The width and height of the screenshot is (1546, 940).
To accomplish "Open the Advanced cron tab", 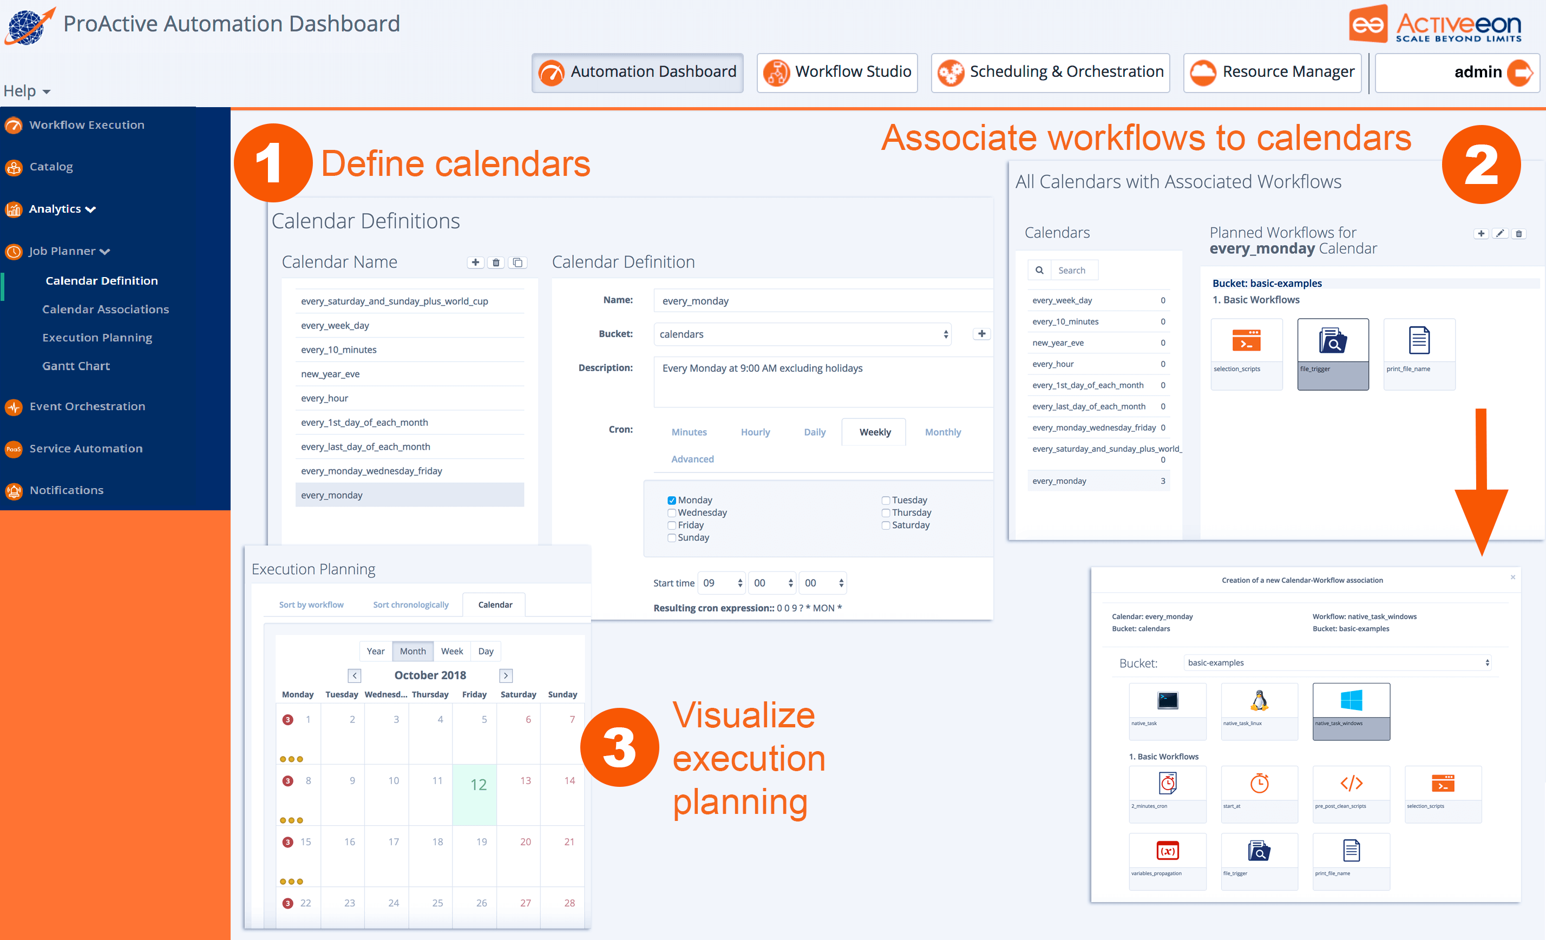I will click(x=692, y=459).
